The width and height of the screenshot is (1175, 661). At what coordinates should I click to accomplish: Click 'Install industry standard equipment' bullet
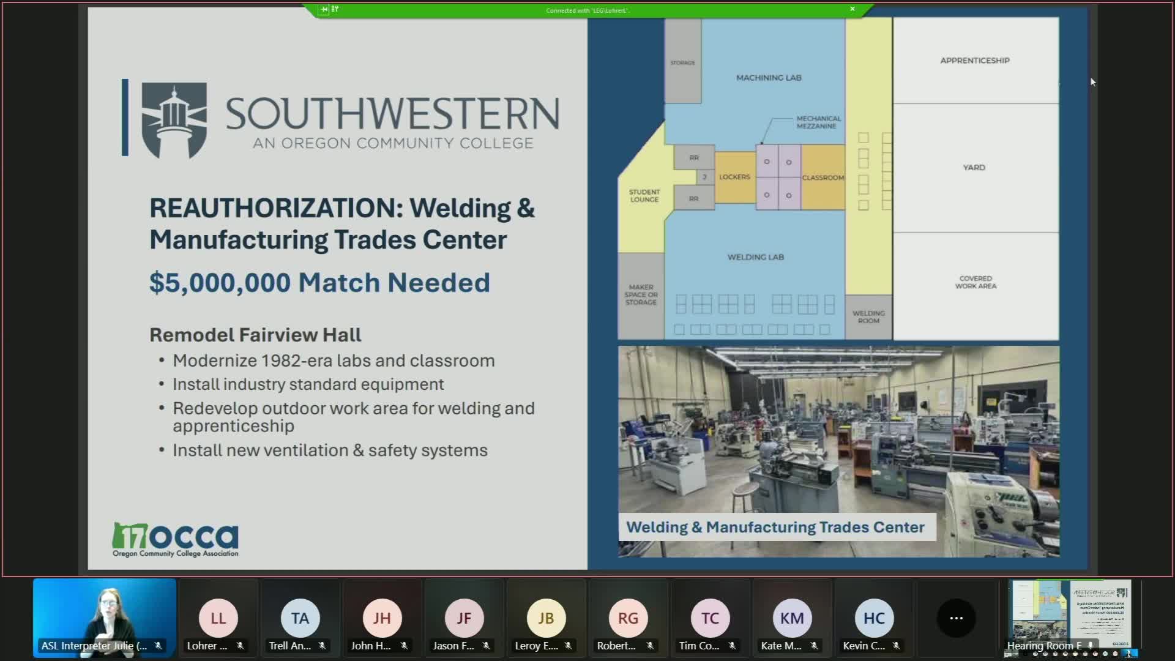[x=308, y=384]
